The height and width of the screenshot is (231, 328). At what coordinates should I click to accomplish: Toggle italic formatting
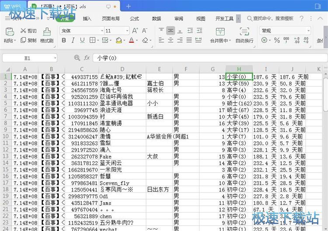(x=73, y=40)
